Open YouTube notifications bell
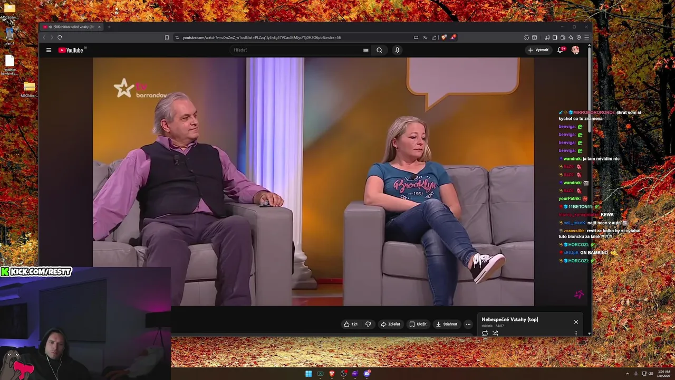The width and height of the screenshot is (675, 380). click(x=561, y=50)
